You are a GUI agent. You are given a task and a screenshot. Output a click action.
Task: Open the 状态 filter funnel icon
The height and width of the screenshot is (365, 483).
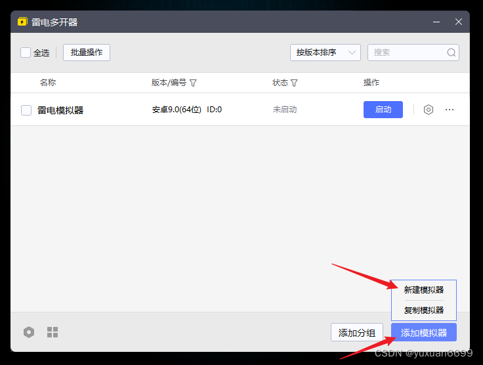294,83
